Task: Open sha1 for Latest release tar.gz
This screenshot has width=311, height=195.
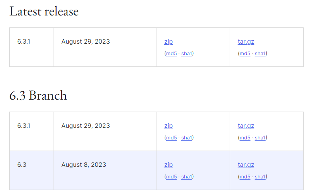Action: (260, 54)
